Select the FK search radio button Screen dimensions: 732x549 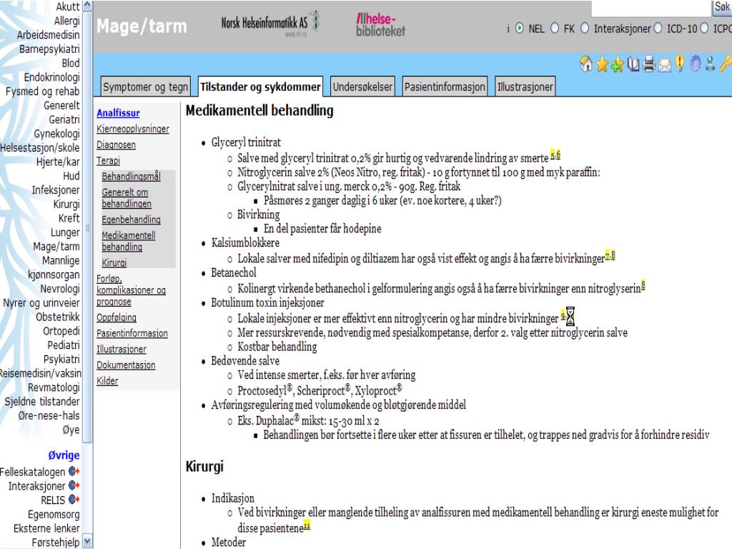[x=555, y=29]
